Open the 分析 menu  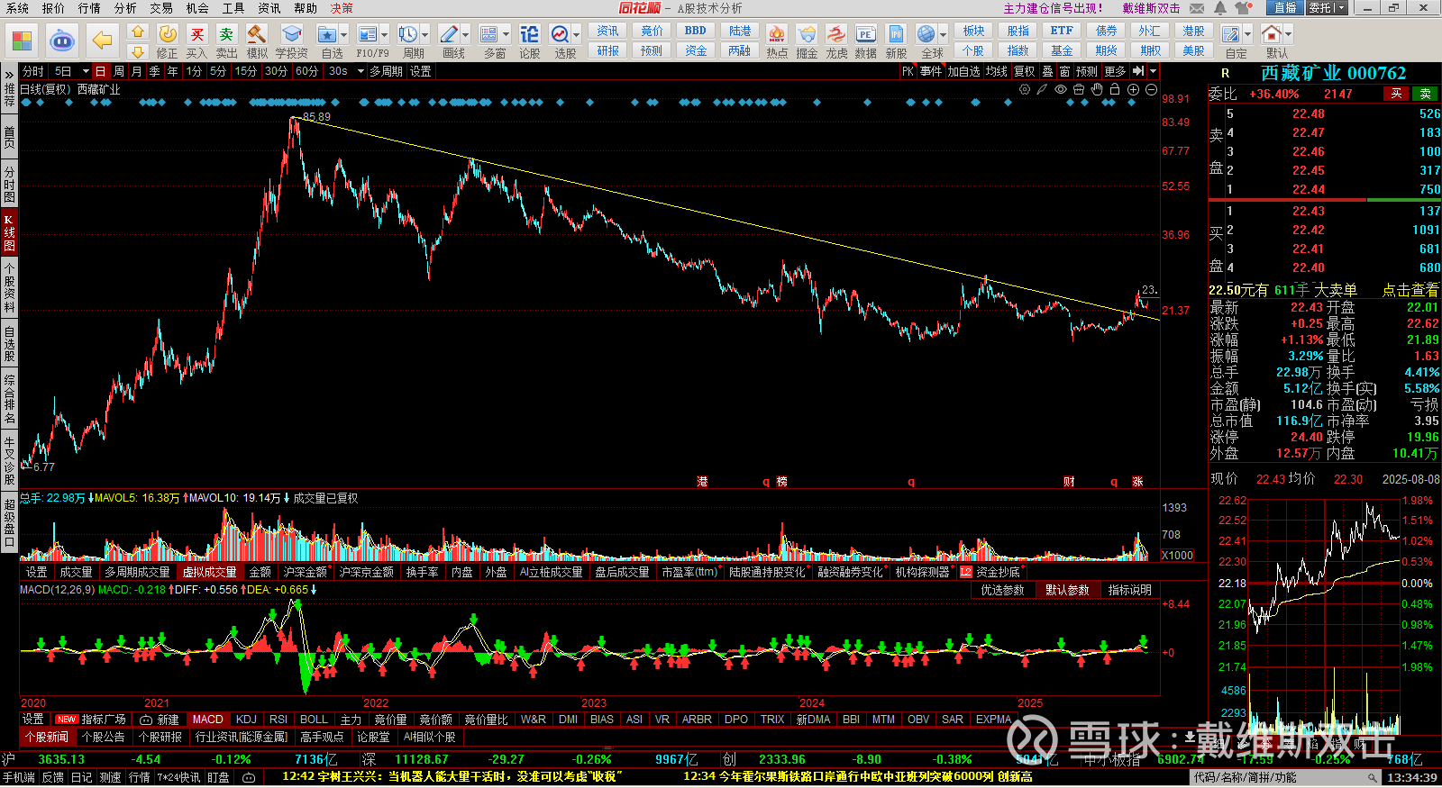pos(125,8)
